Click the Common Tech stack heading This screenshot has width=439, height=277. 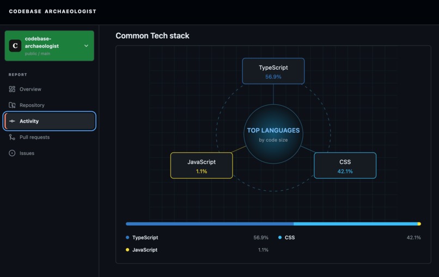coord(153,35)
